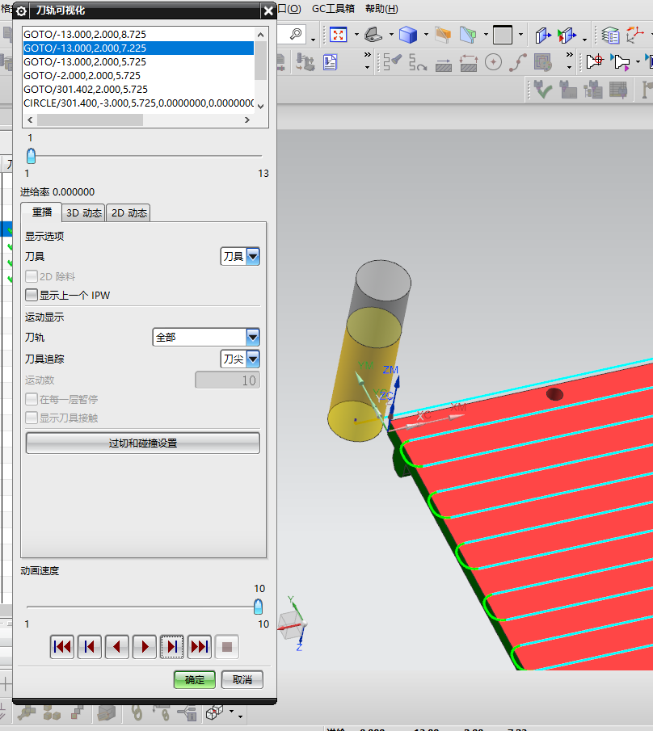This screenshot has height=731, width=653.
Task: Open the GC工具箱 menu
Action: (333, 8)
